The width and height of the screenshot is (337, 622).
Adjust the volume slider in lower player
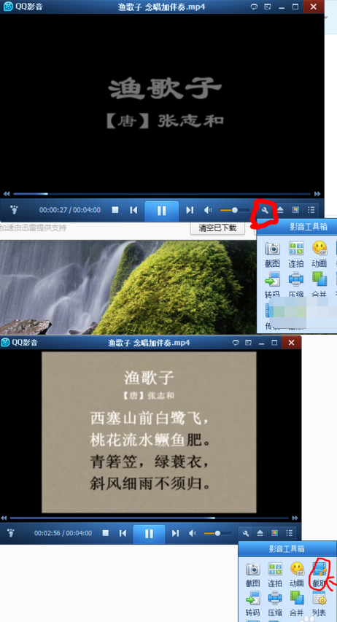[217, 533]
